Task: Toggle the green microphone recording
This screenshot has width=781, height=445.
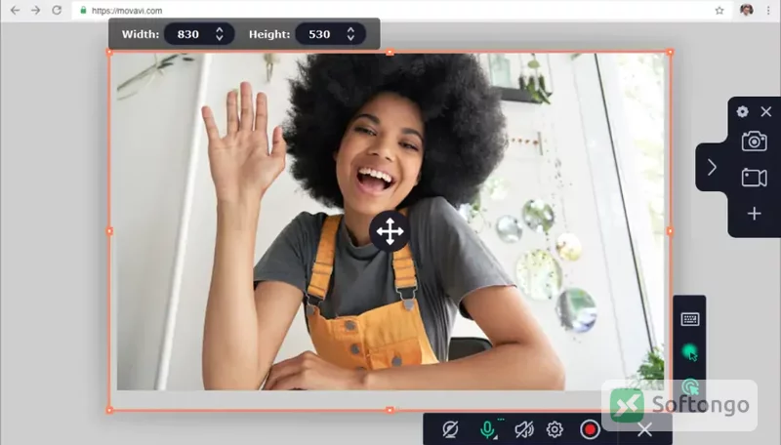Action: point(487,429)
